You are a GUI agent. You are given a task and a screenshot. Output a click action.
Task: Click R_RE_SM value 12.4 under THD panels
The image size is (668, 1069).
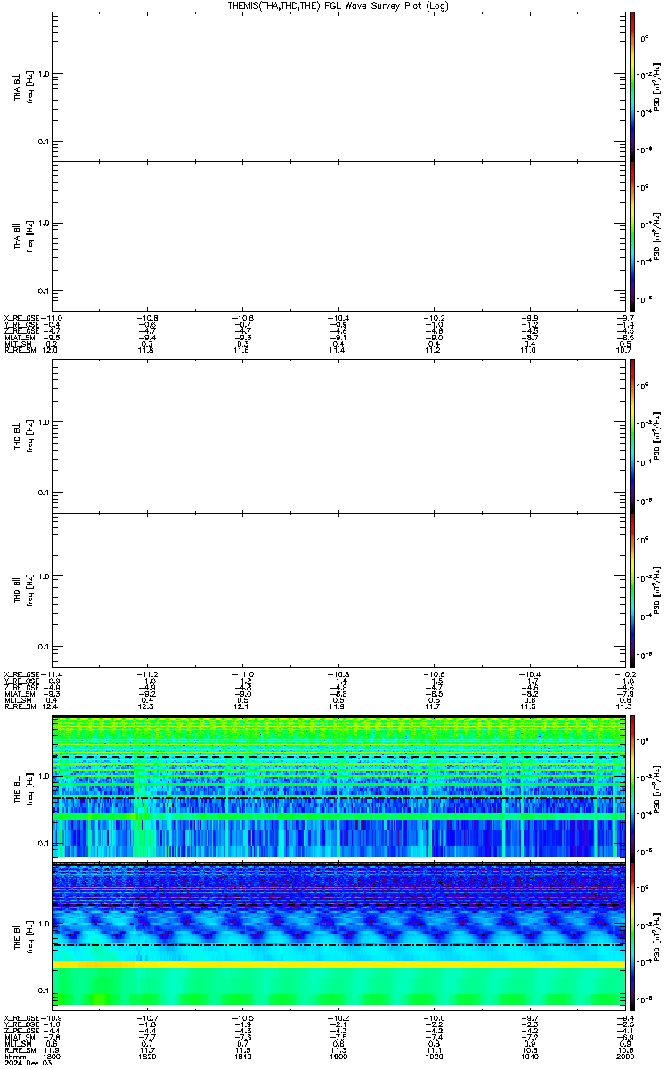(x=50, y=706)
